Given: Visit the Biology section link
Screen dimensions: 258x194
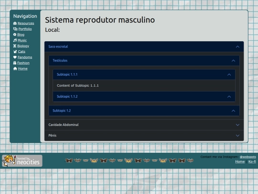Looking at the screenshot, I should [x=23, y=46].
